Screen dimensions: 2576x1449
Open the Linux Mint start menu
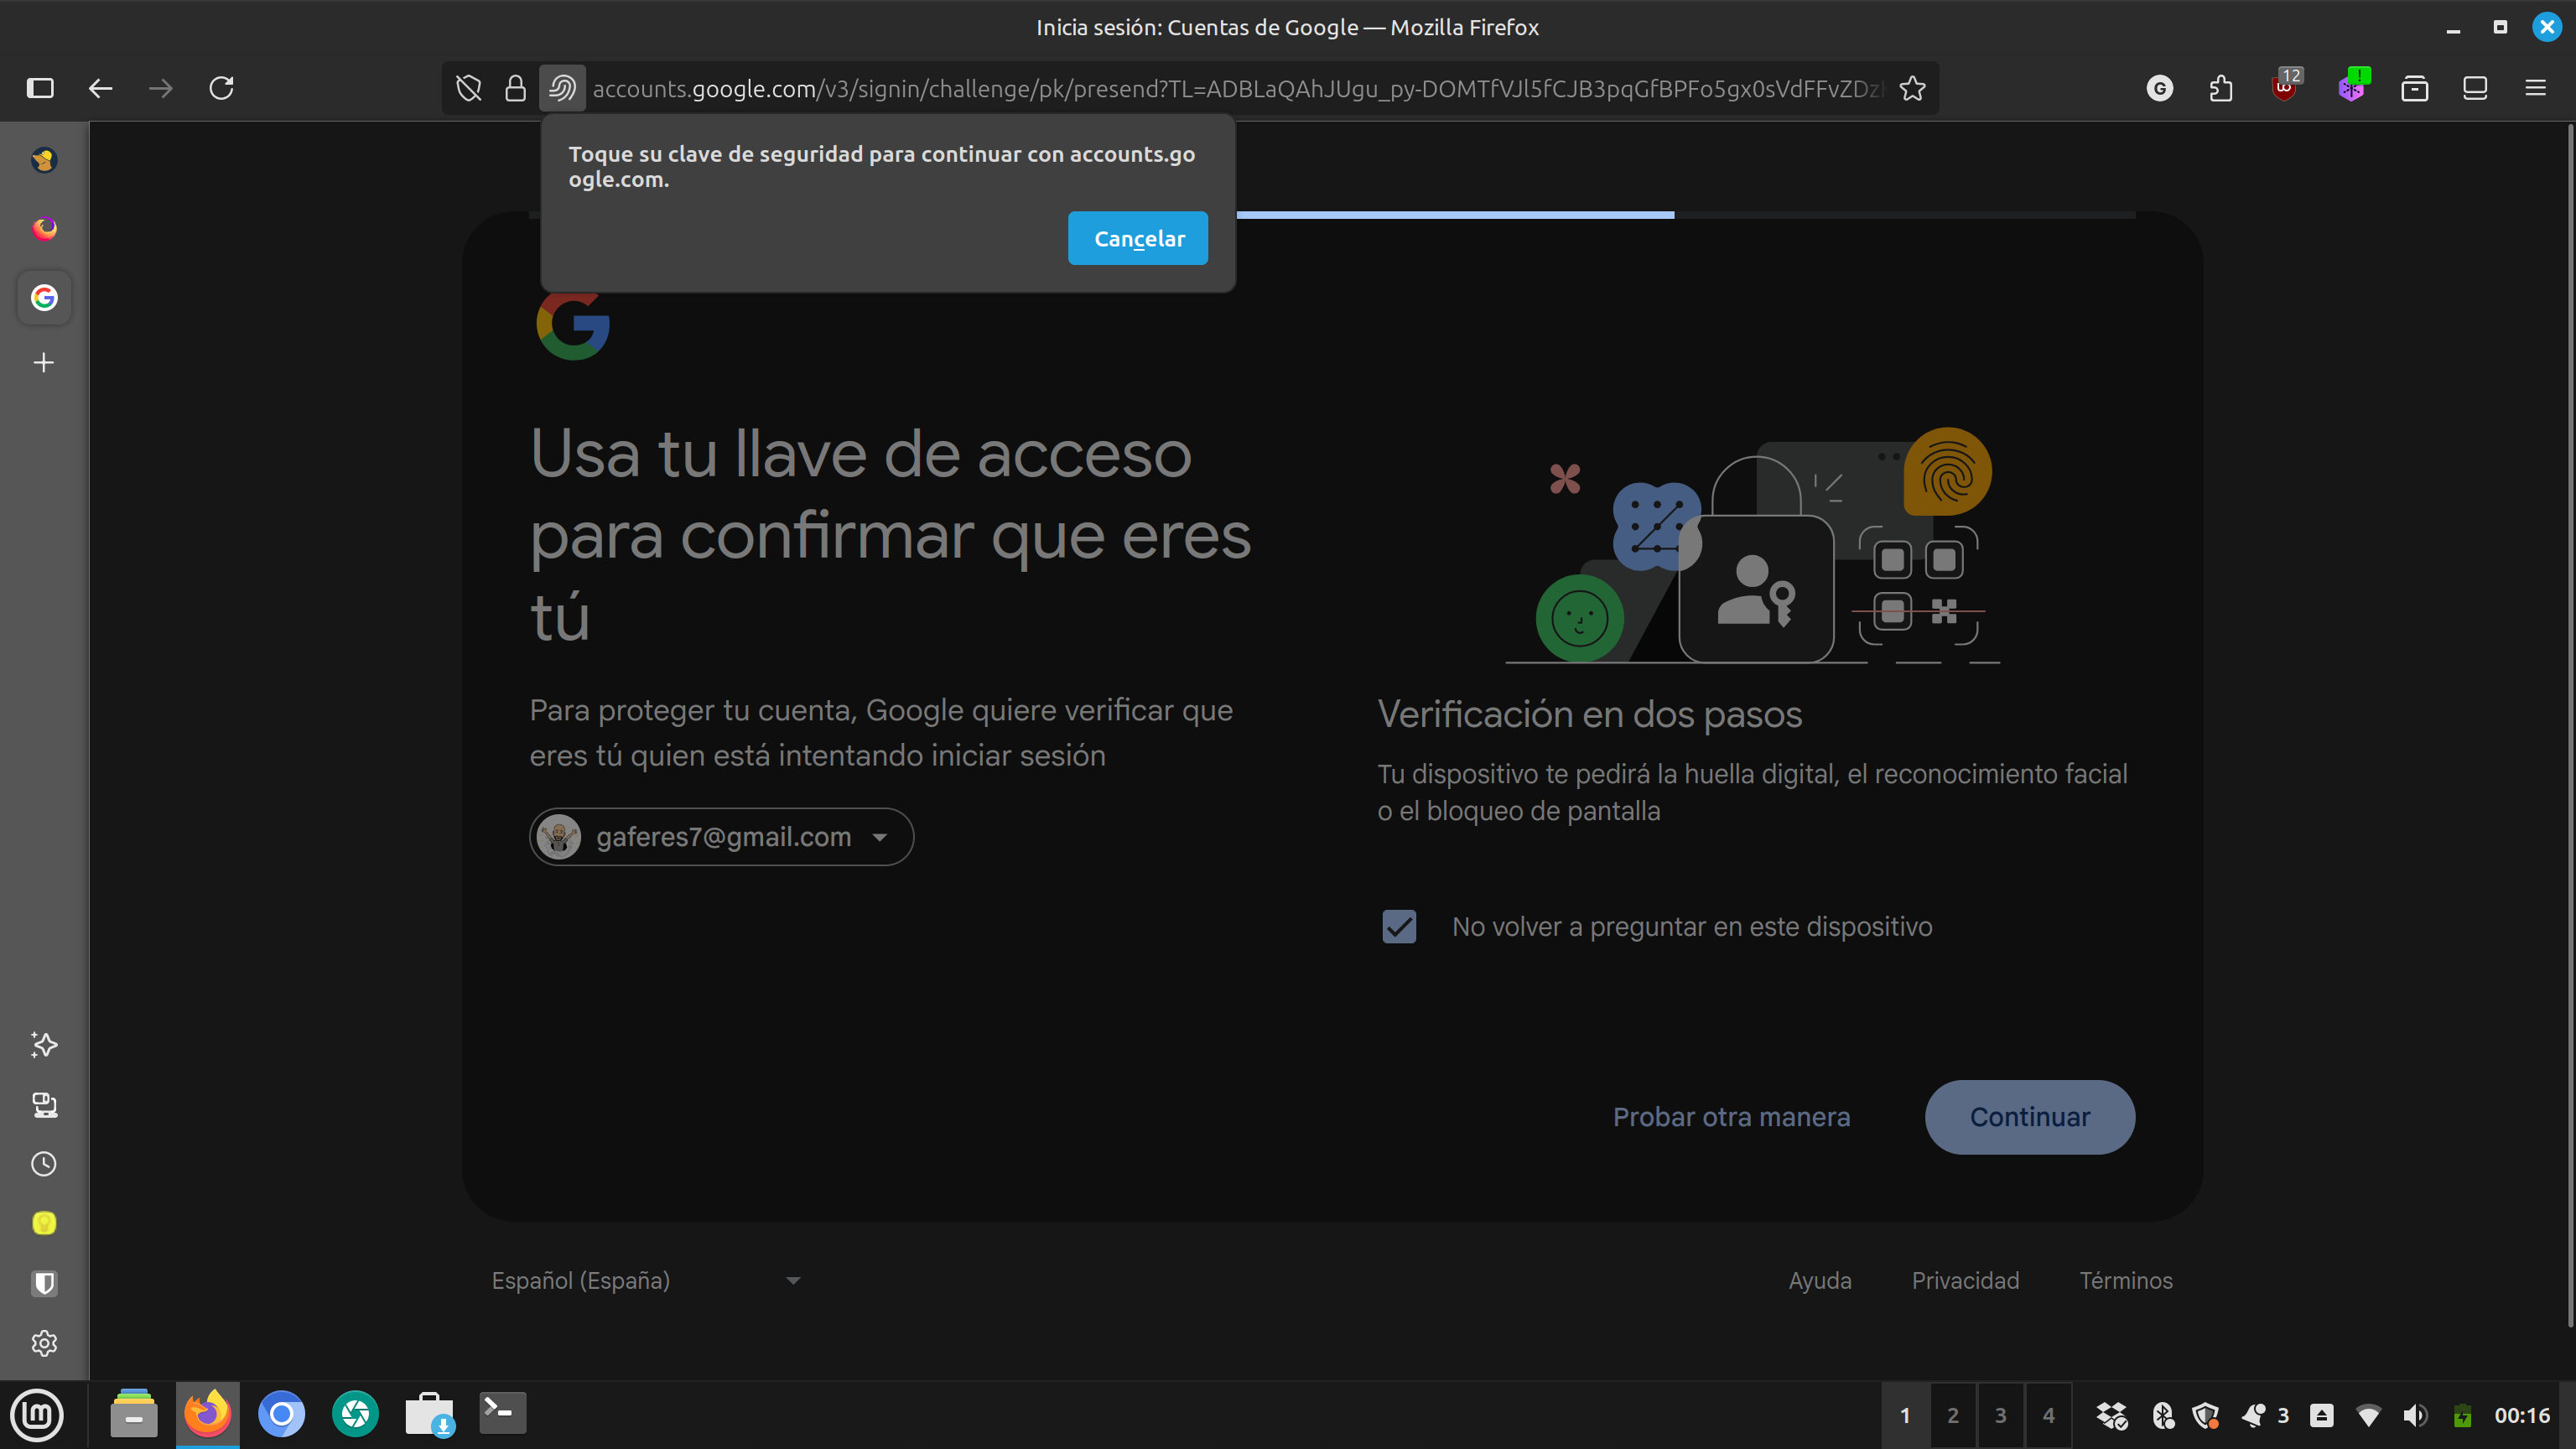click(x=37, y=1415)
